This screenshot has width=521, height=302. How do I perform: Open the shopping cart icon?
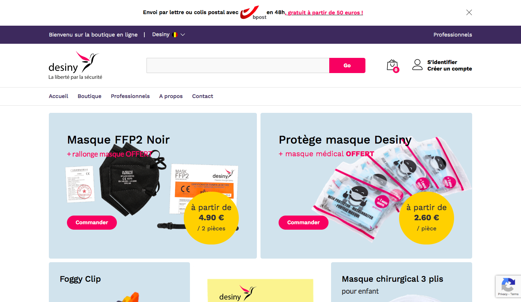click(393, 66)
